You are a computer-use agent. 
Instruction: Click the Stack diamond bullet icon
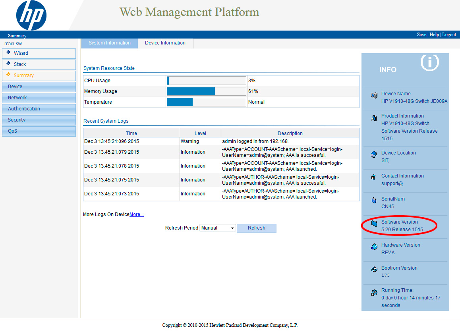coord(8,64)
